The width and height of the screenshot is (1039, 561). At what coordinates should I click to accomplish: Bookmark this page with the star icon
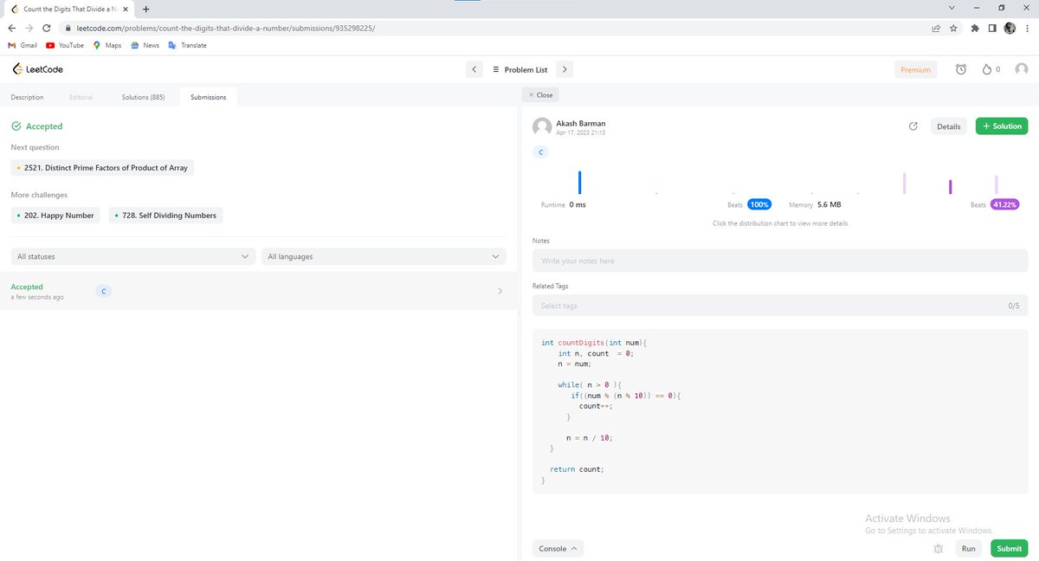953,28
